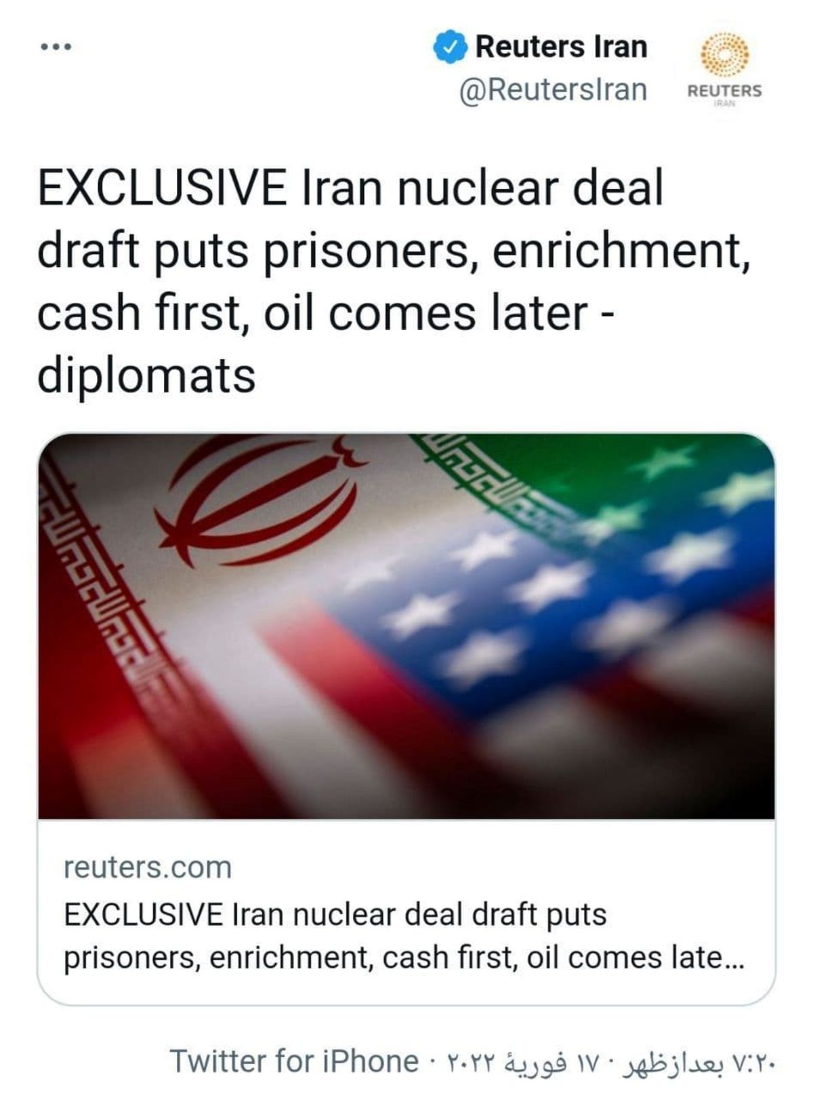Click the @ReutersIran handle
The image size is (813, 1100).
pos(553,89)
